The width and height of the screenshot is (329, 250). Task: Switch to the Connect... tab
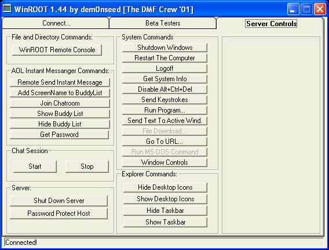pos(56,23)
